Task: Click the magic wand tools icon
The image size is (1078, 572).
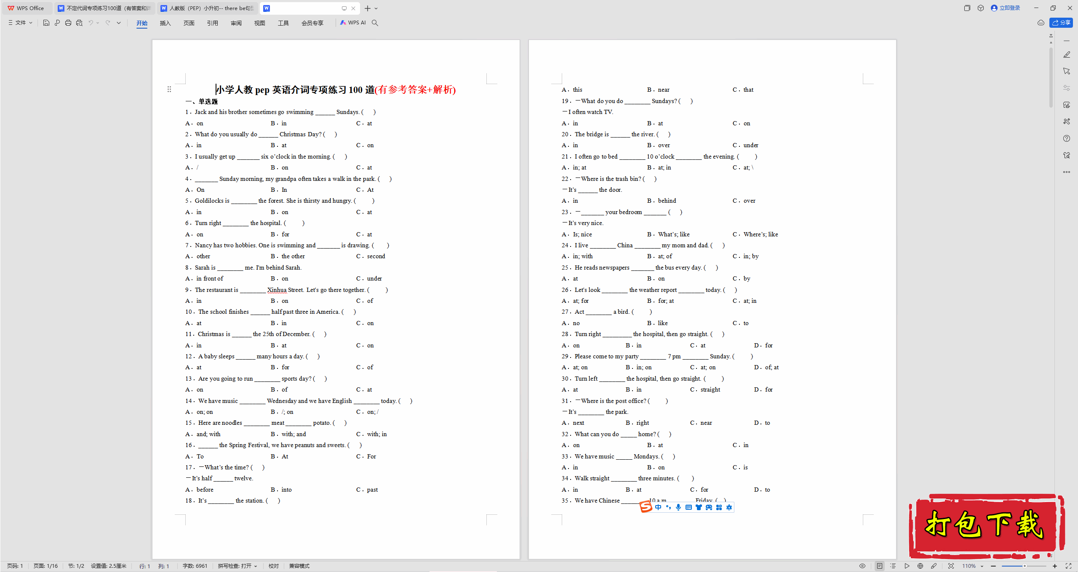Action: click(1067, 122)
